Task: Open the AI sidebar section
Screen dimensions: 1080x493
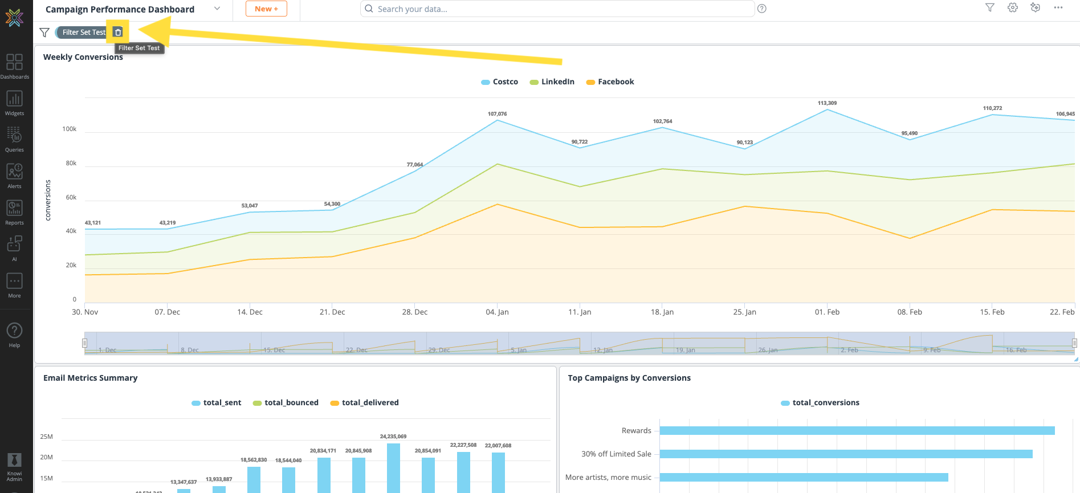Action: pos(14,248)
